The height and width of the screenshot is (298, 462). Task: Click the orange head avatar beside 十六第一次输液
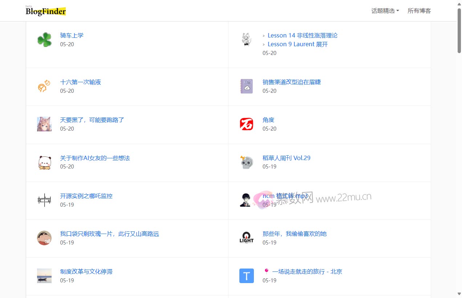pyautogui.click(x=44, y=86)
